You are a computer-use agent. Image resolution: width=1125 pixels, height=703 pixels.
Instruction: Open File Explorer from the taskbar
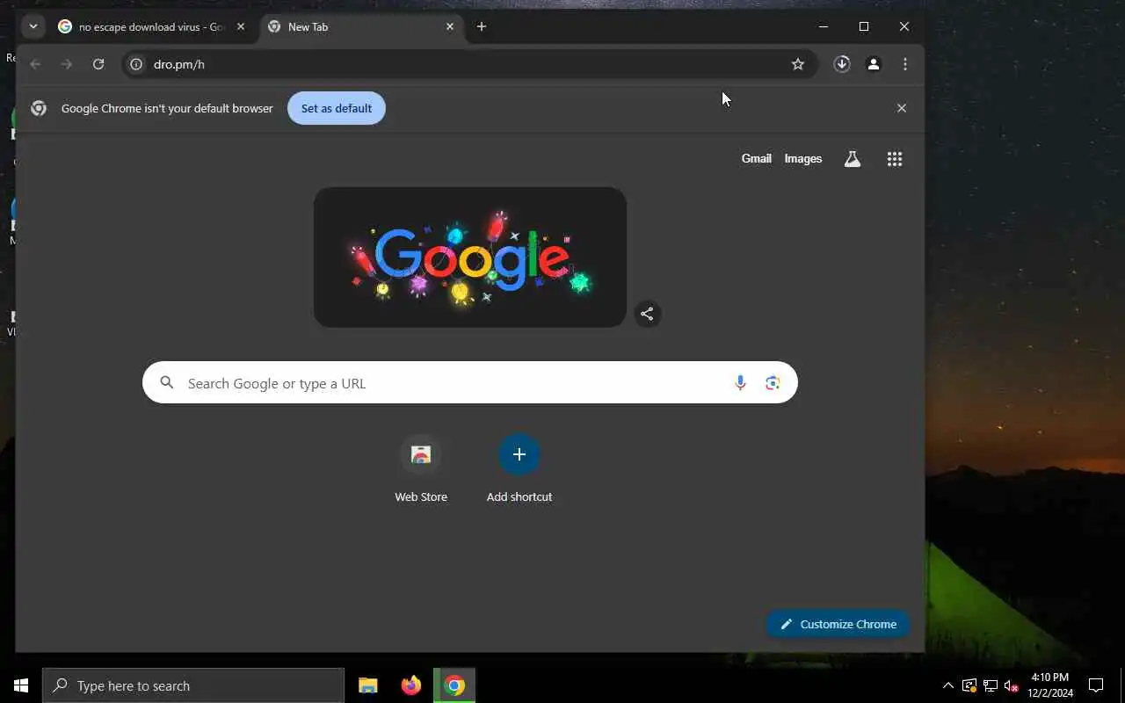tap(368, 685)
